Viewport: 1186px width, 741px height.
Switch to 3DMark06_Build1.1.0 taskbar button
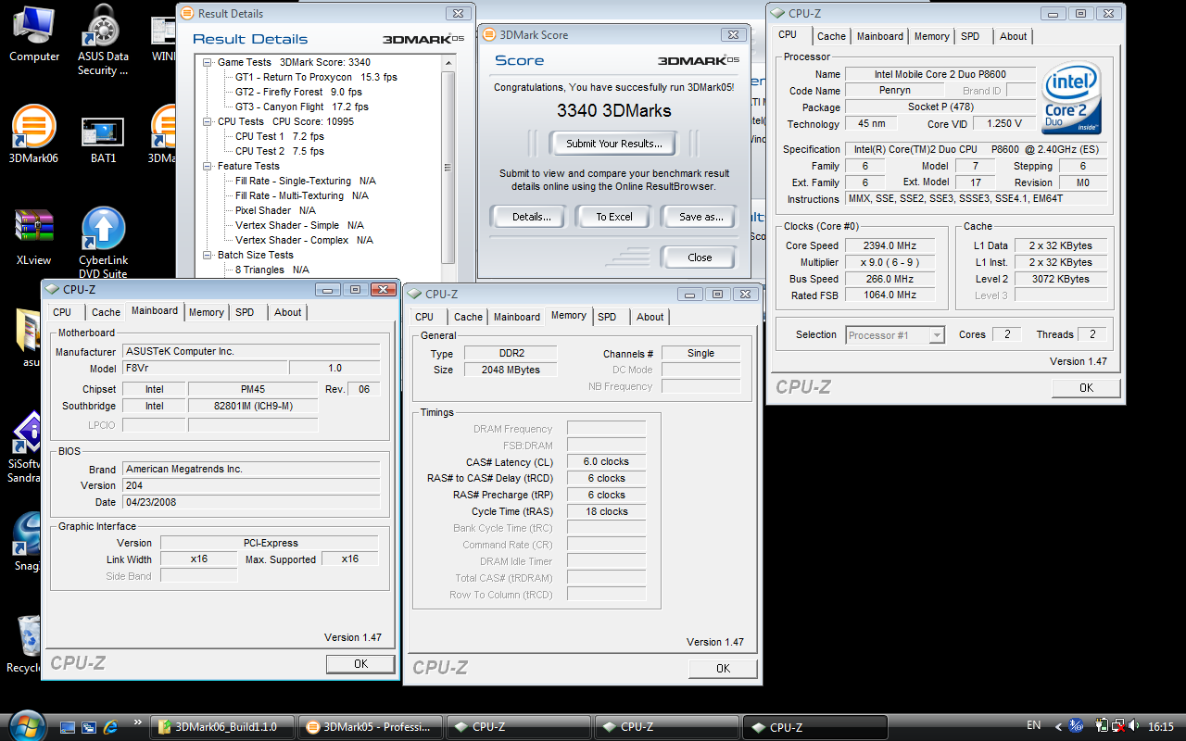(223, 727)
